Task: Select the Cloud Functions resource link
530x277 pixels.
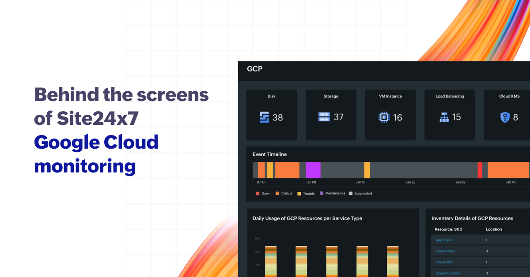Action: coord(448,273)
